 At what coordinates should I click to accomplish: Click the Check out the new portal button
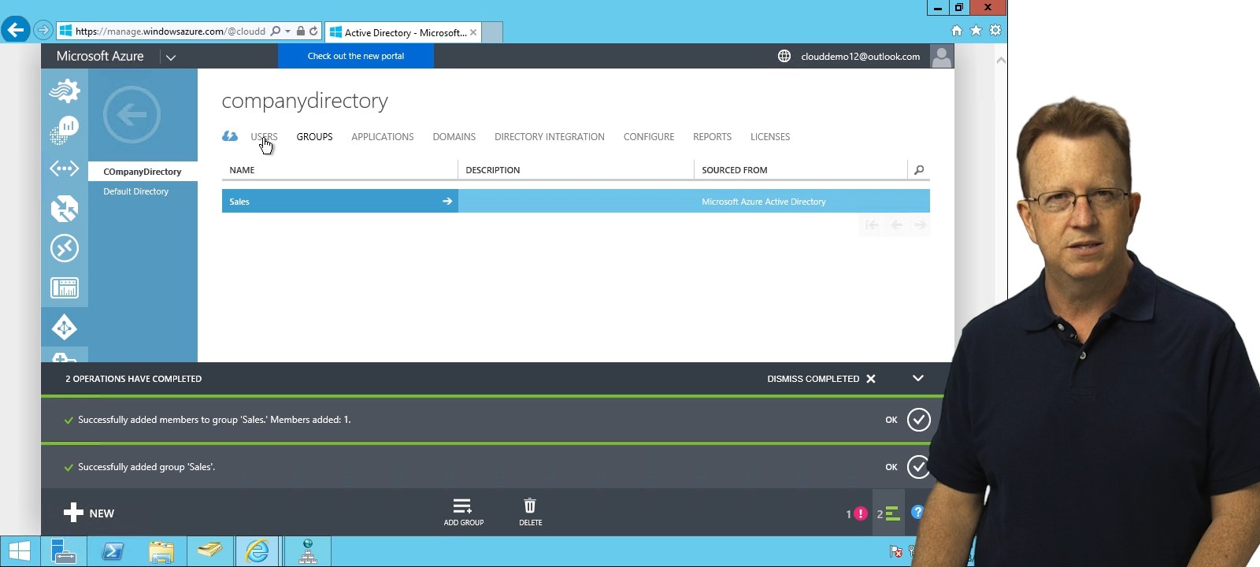coord(356,56)
